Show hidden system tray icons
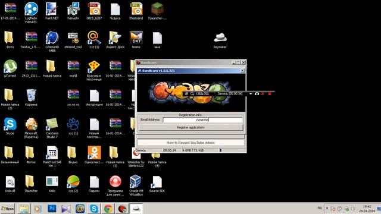The width and height of the screenshot is (381, 214). click(327, 208)
